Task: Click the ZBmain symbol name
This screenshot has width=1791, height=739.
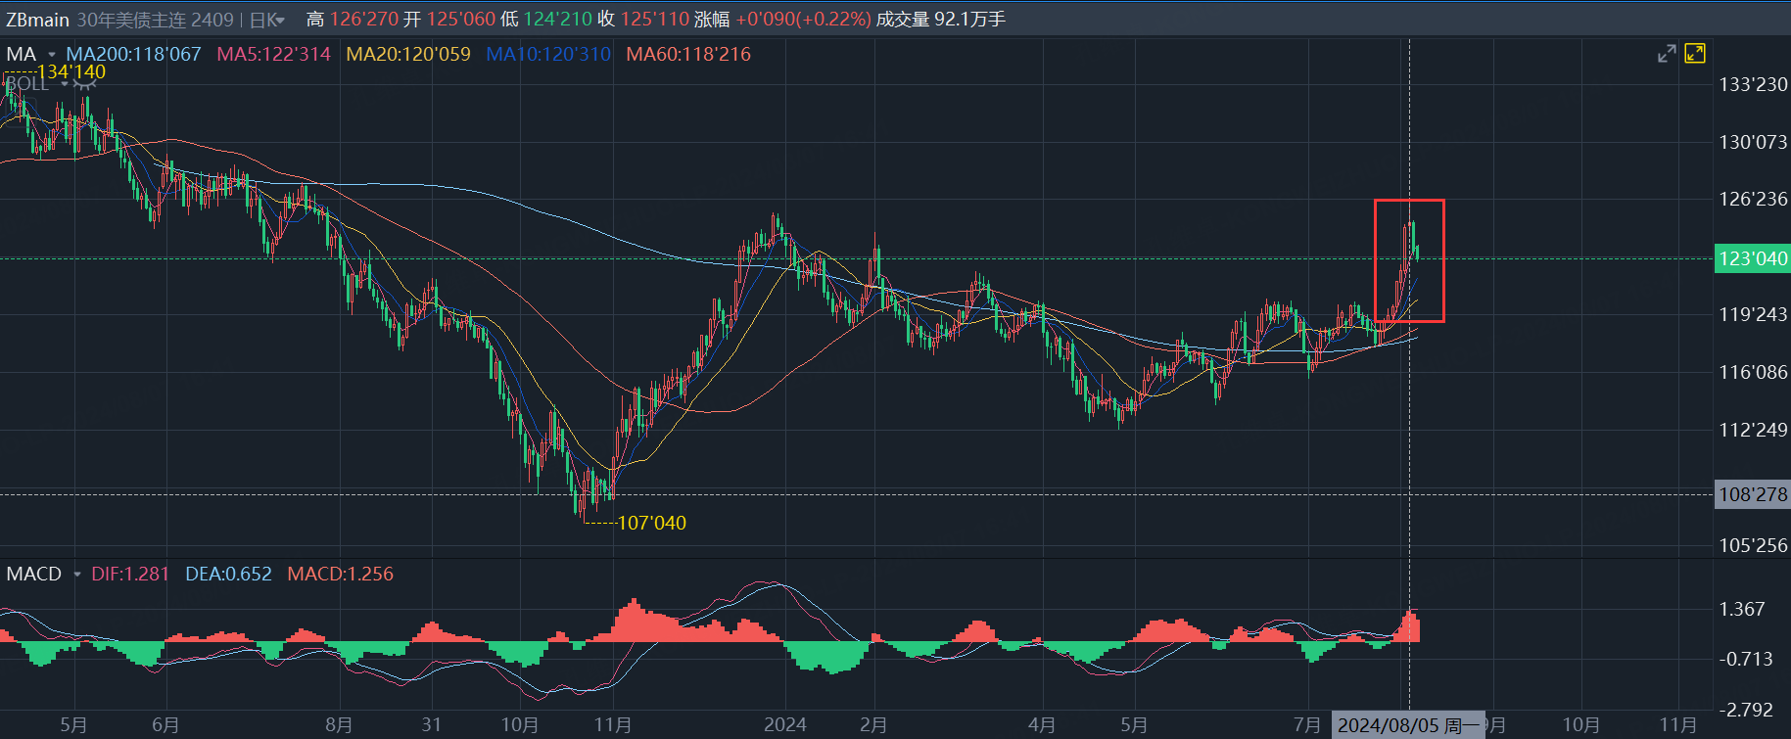Action: [37, 20]
